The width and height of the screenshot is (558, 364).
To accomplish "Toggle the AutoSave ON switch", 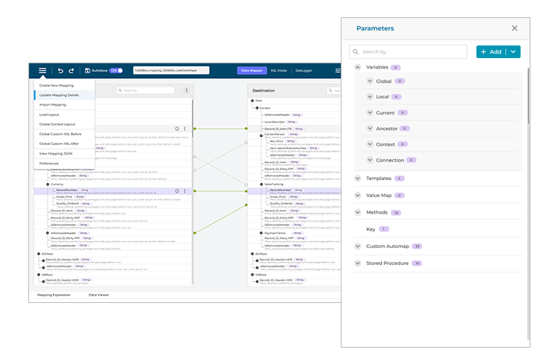I will pos(116,71).
